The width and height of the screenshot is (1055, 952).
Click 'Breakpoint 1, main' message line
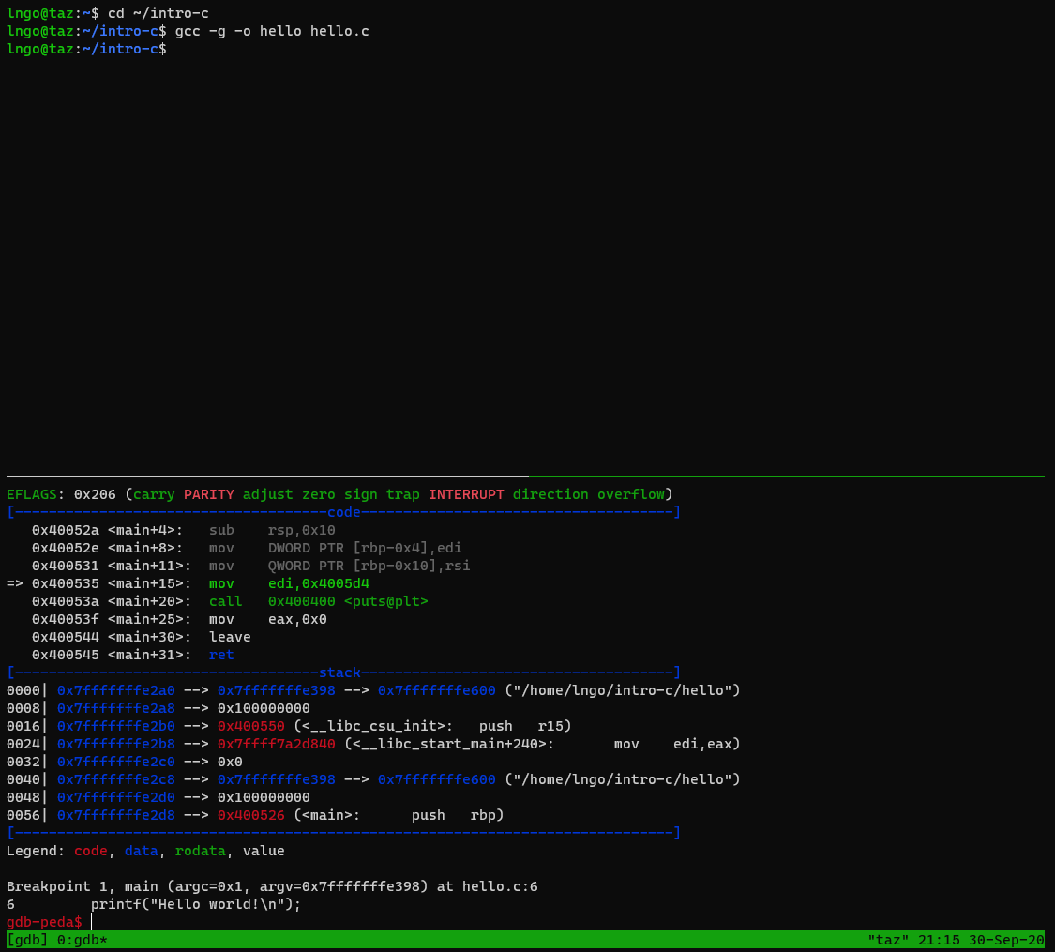coord(272,886)
